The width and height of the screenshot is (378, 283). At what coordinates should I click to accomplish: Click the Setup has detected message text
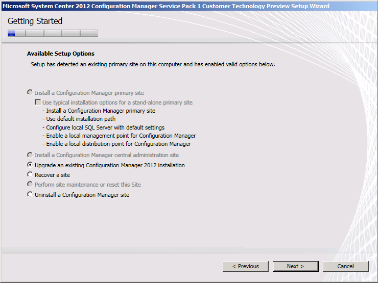point(153,64)
